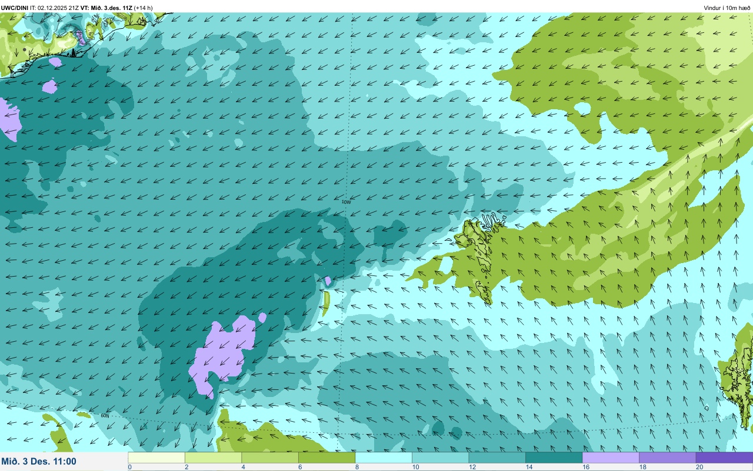Select the 14–16 dark teal legend swatch
Viewport: 753px width, 471px height.
tap(554, 457)
